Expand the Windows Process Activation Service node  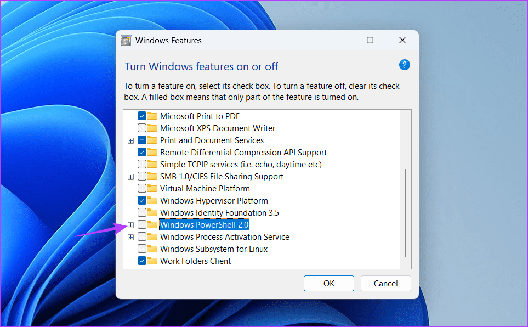(x=130, y=237)
